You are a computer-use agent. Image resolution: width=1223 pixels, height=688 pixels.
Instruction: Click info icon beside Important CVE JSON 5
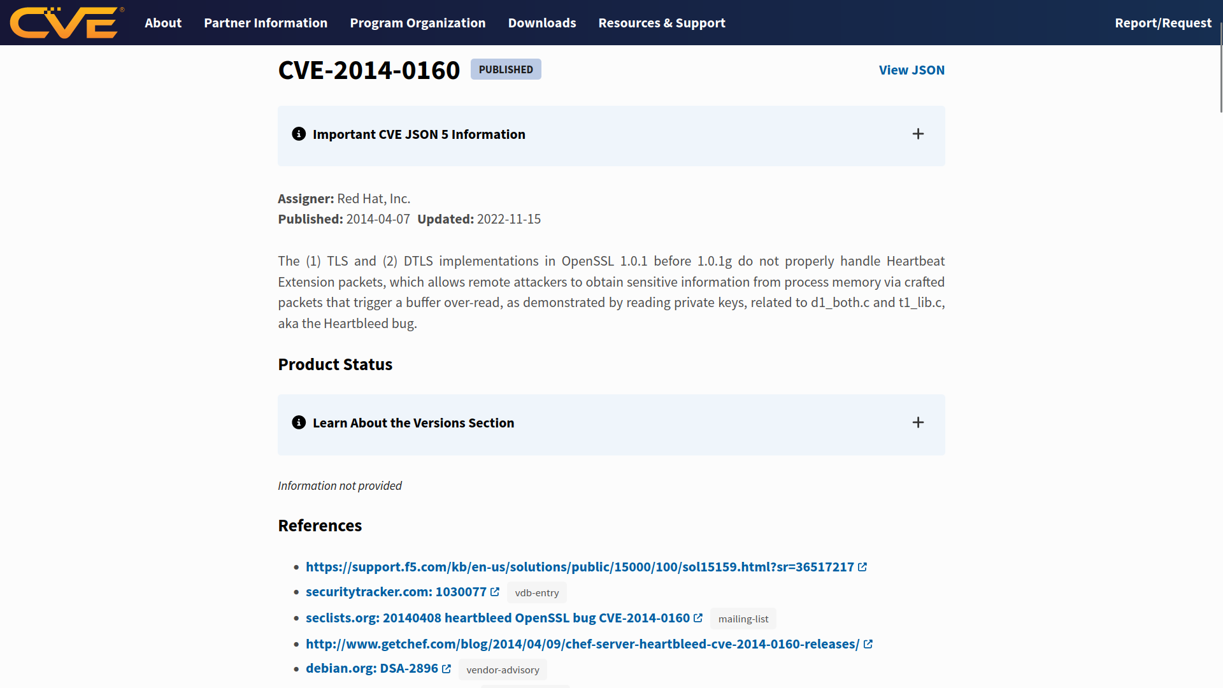click(299, 134)
